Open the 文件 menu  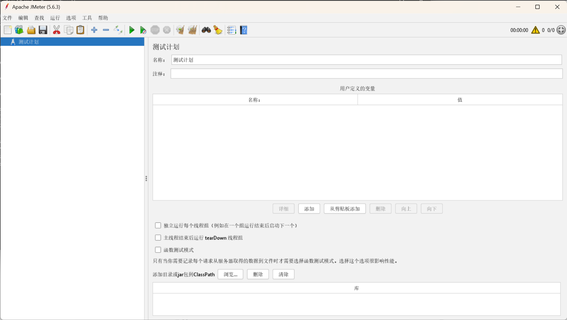pos(8,18)
